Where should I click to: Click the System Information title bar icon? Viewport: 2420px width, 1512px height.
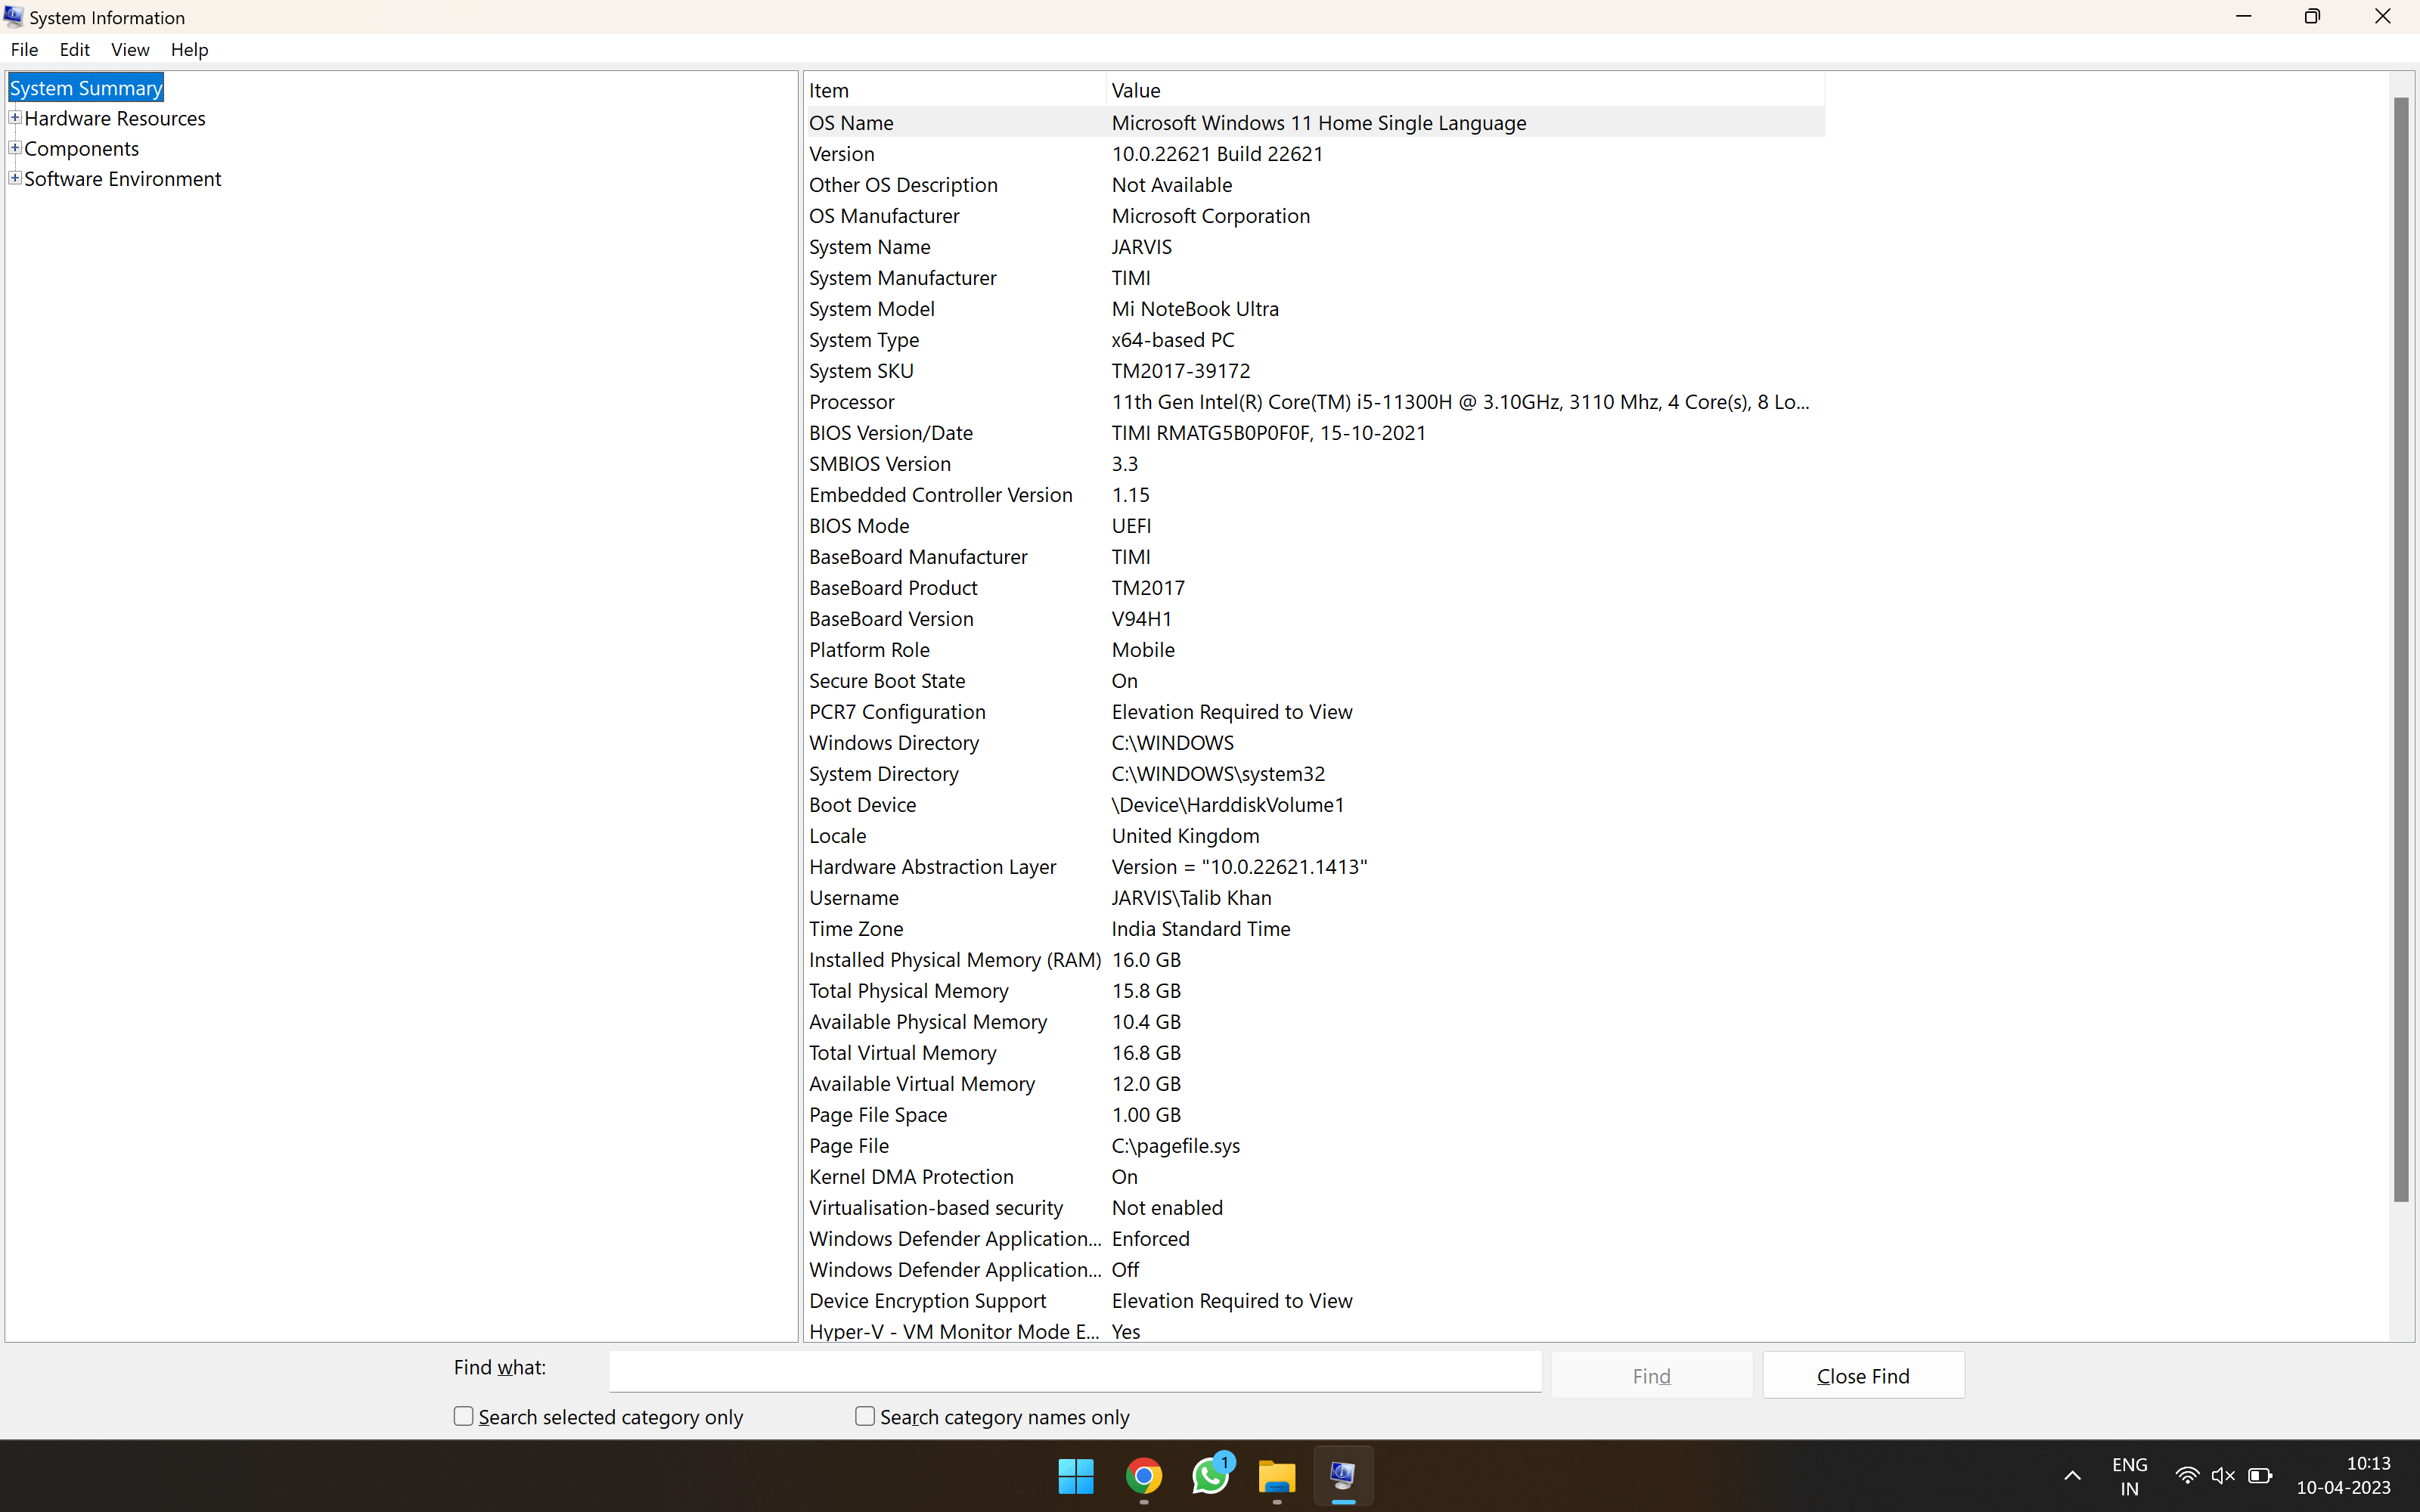pyautogui.click(x=13, y=17)
